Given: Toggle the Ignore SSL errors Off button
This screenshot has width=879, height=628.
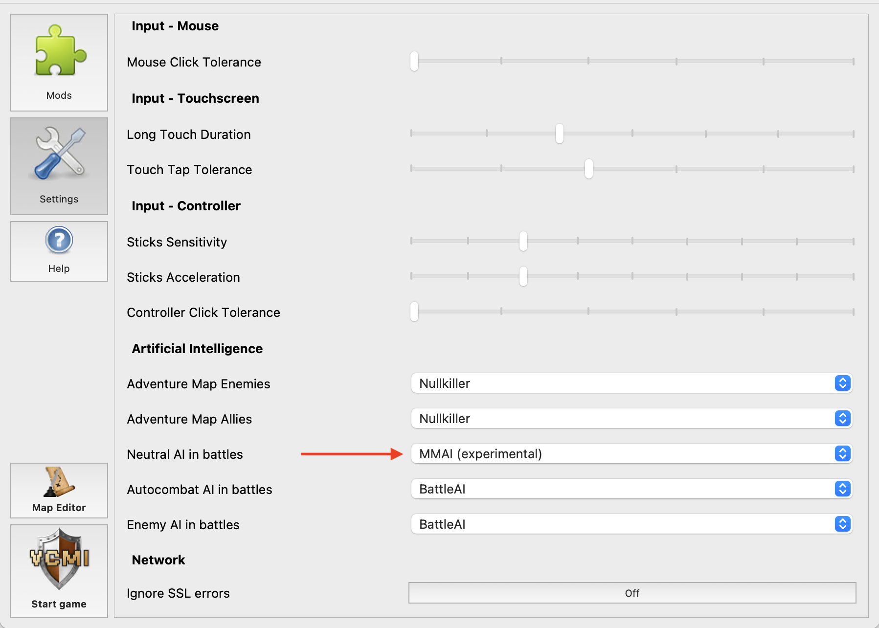Looking at the screenshot, I should click(x=632, y=593).
